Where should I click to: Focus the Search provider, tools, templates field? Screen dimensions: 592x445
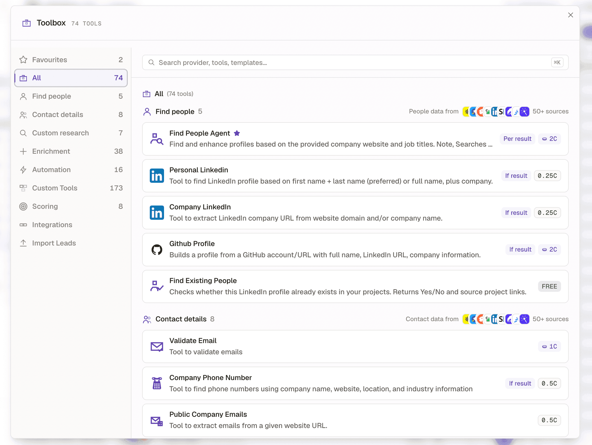click(355, 62)
